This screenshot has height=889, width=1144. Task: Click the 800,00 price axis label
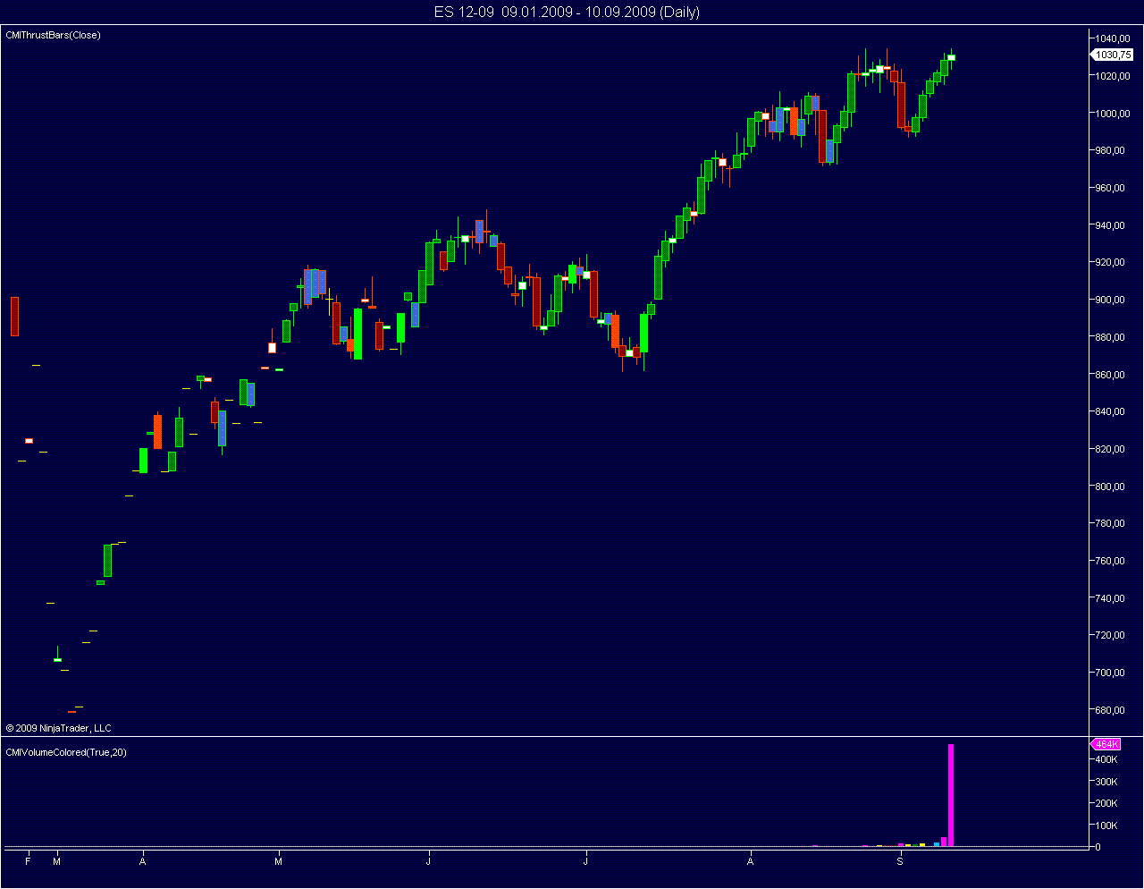(1111, 487)
